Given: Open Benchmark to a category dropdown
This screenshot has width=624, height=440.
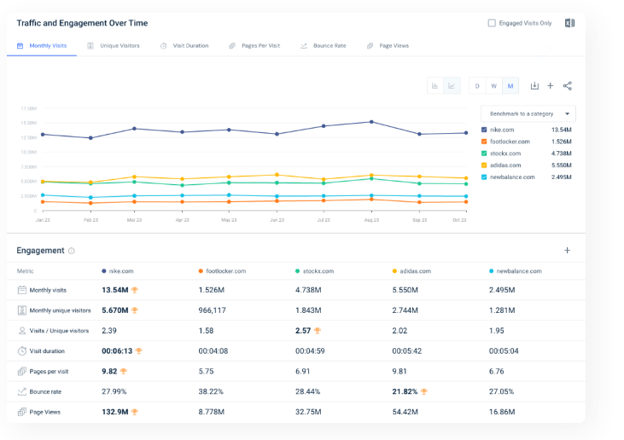Looking at the screenshot, I should [x=528, y=114].
